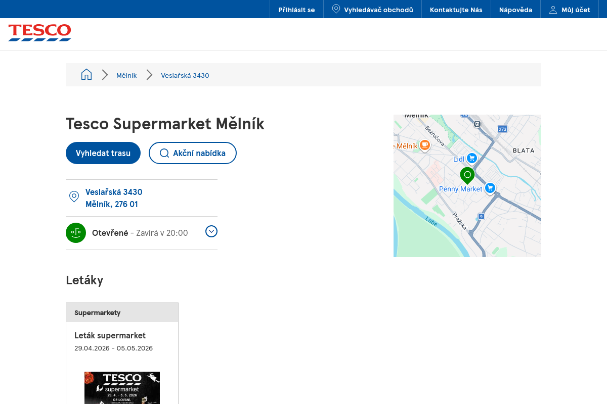
Task: Click the Bezručova street label on map
Action: coord(435,136)
